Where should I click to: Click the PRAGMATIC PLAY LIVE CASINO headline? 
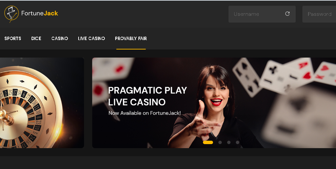(148, 96)
